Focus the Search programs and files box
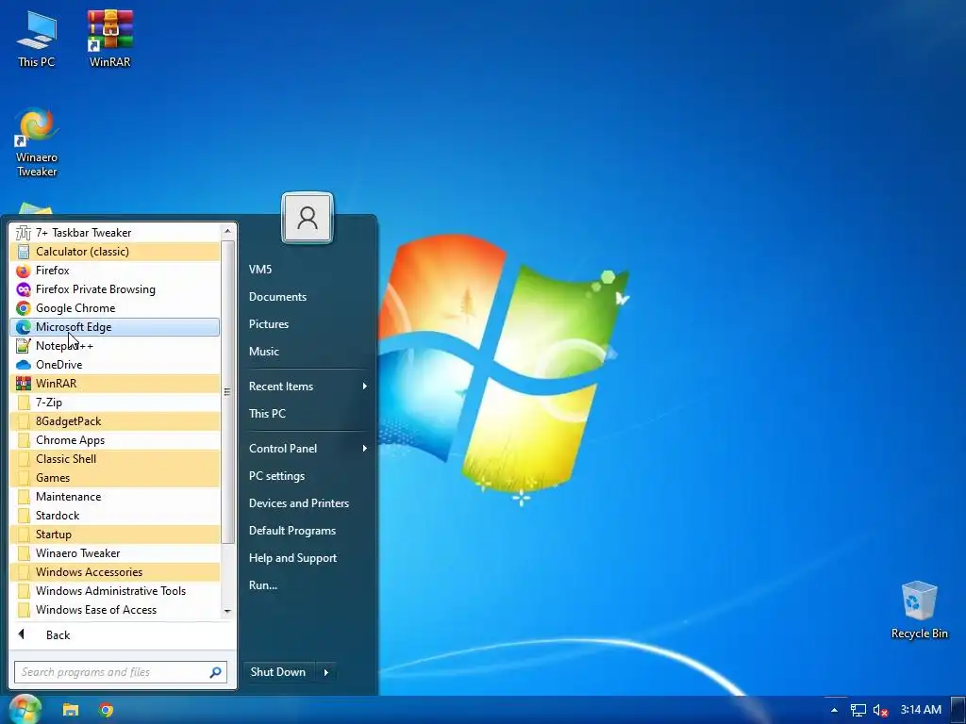This screenshot has width=966, height=724. [121, 672]
